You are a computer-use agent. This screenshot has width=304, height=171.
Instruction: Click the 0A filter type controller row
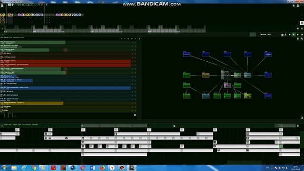66,76
